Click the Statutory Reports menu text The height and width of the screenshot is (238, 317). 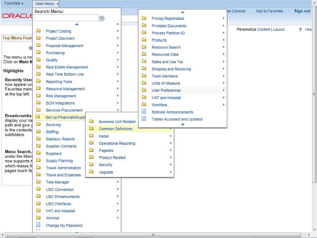point(60,139)
